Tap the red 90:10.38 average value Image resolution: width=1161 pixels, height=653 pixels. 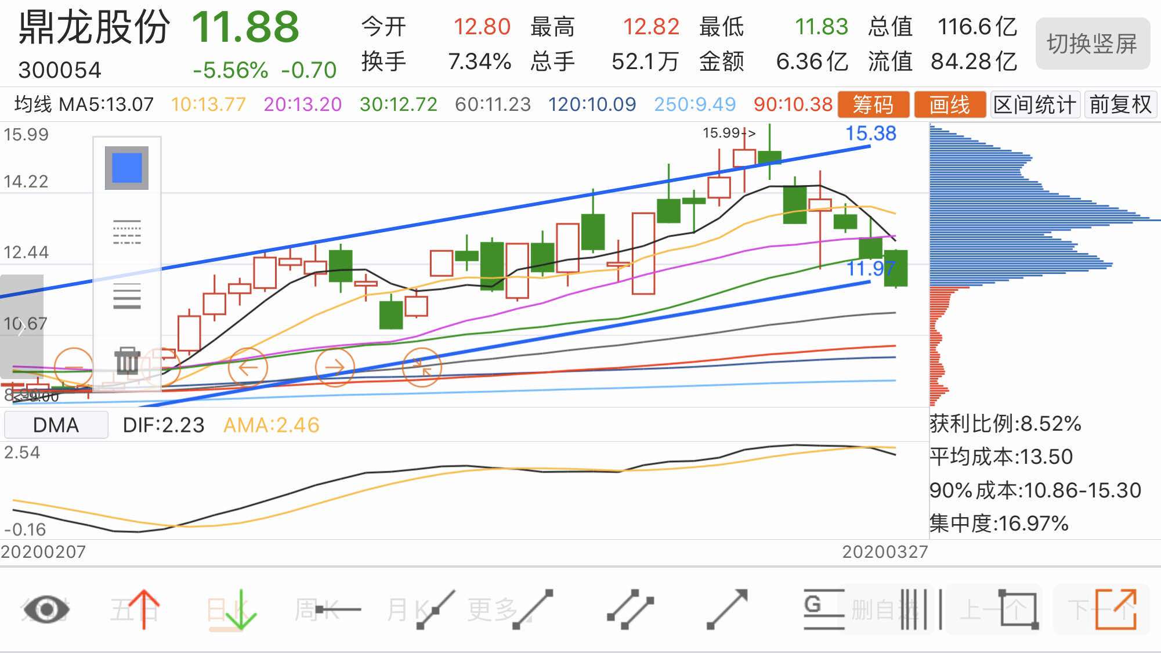pyautogui.click(x=793, y=104)
